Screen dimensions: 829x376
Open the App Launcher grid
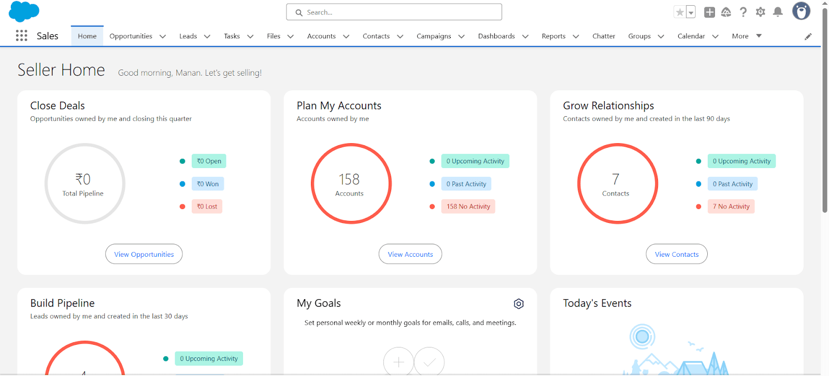tap(21, 36)
